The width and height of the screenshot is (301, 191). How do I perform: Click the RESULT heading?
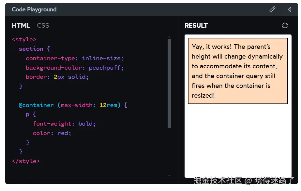click(x=196, y=25)
